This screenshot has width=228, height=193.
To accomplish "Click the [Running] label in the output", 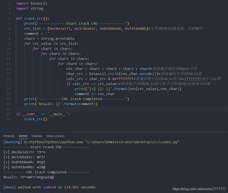I will click(13, 142).
